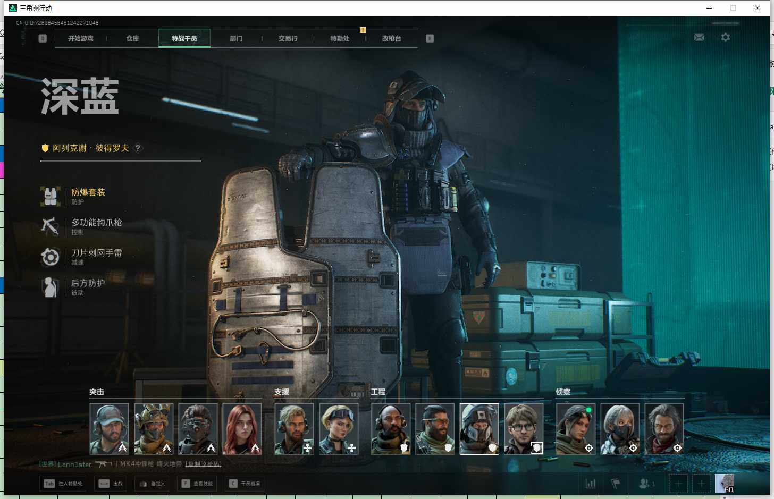The height and width of the screenshot is (499, 774).
Task: Pick the blonde 支援 operator wearing goggles
Action: (x=338, y=428)
